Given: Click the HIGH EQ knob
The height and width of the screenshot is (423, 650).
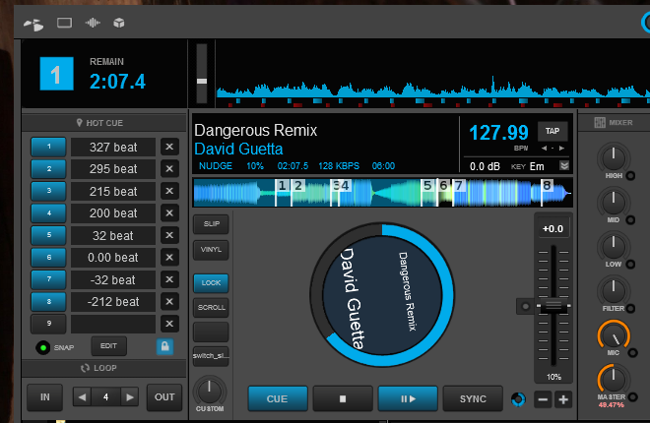Looking at the screenshot, I should point(614,158).
